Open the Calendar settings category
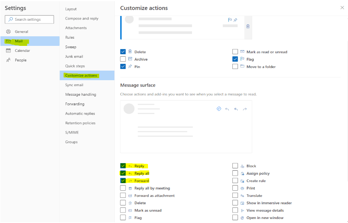This screenshot has height=223, width=348. [x=30, y=51]
